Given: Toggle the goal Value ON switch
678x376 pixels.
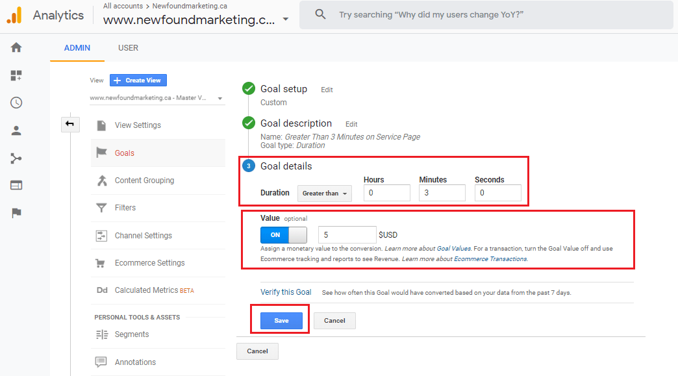Looking at the screenshot, I should pyautogui.click(x=284, y=234).
